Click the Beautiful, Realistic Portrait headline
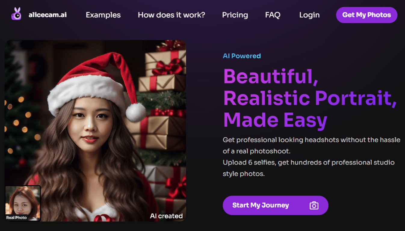This screenshot has width=405, height=231. pyautogui.click(x=310, y=98)
